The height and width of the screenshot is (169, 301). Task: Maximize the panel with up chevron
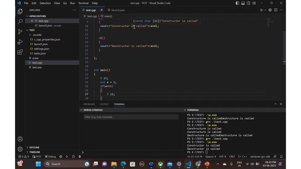click(x=276, y=104)
